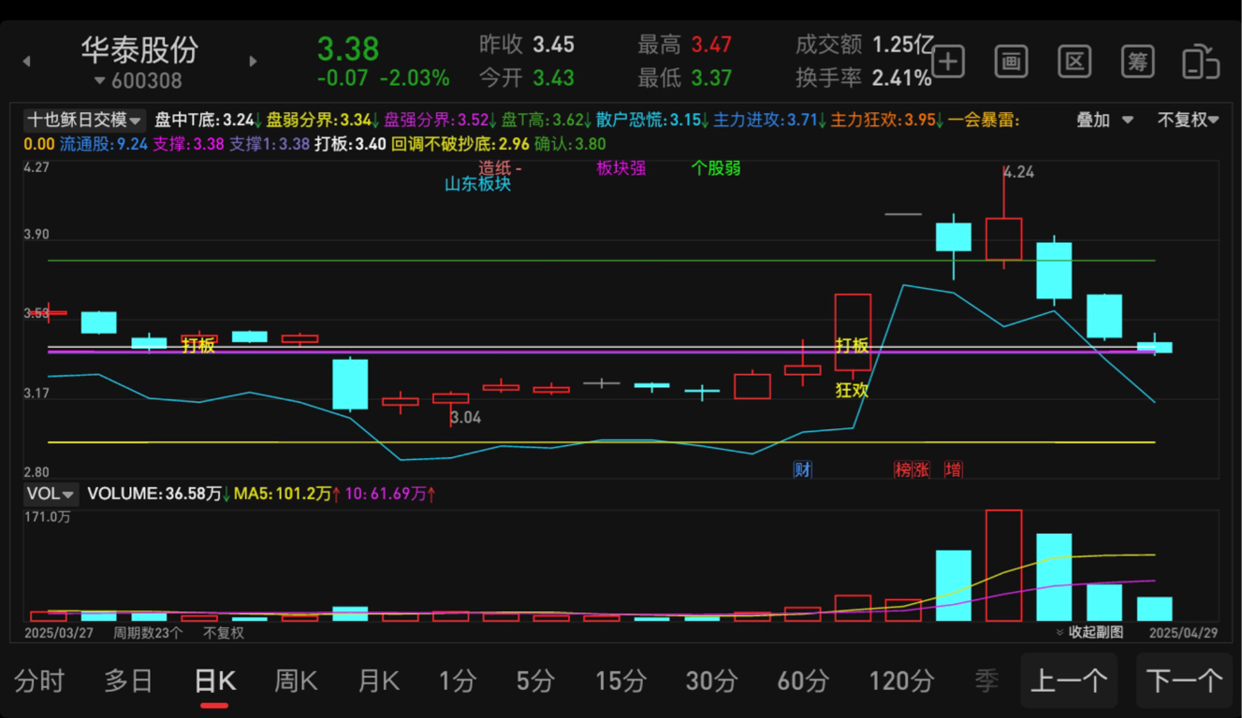Click the 回调不破抄底: 2.96 value
The height and width of the screenshot is (718, 1242).
coord(460,144)
